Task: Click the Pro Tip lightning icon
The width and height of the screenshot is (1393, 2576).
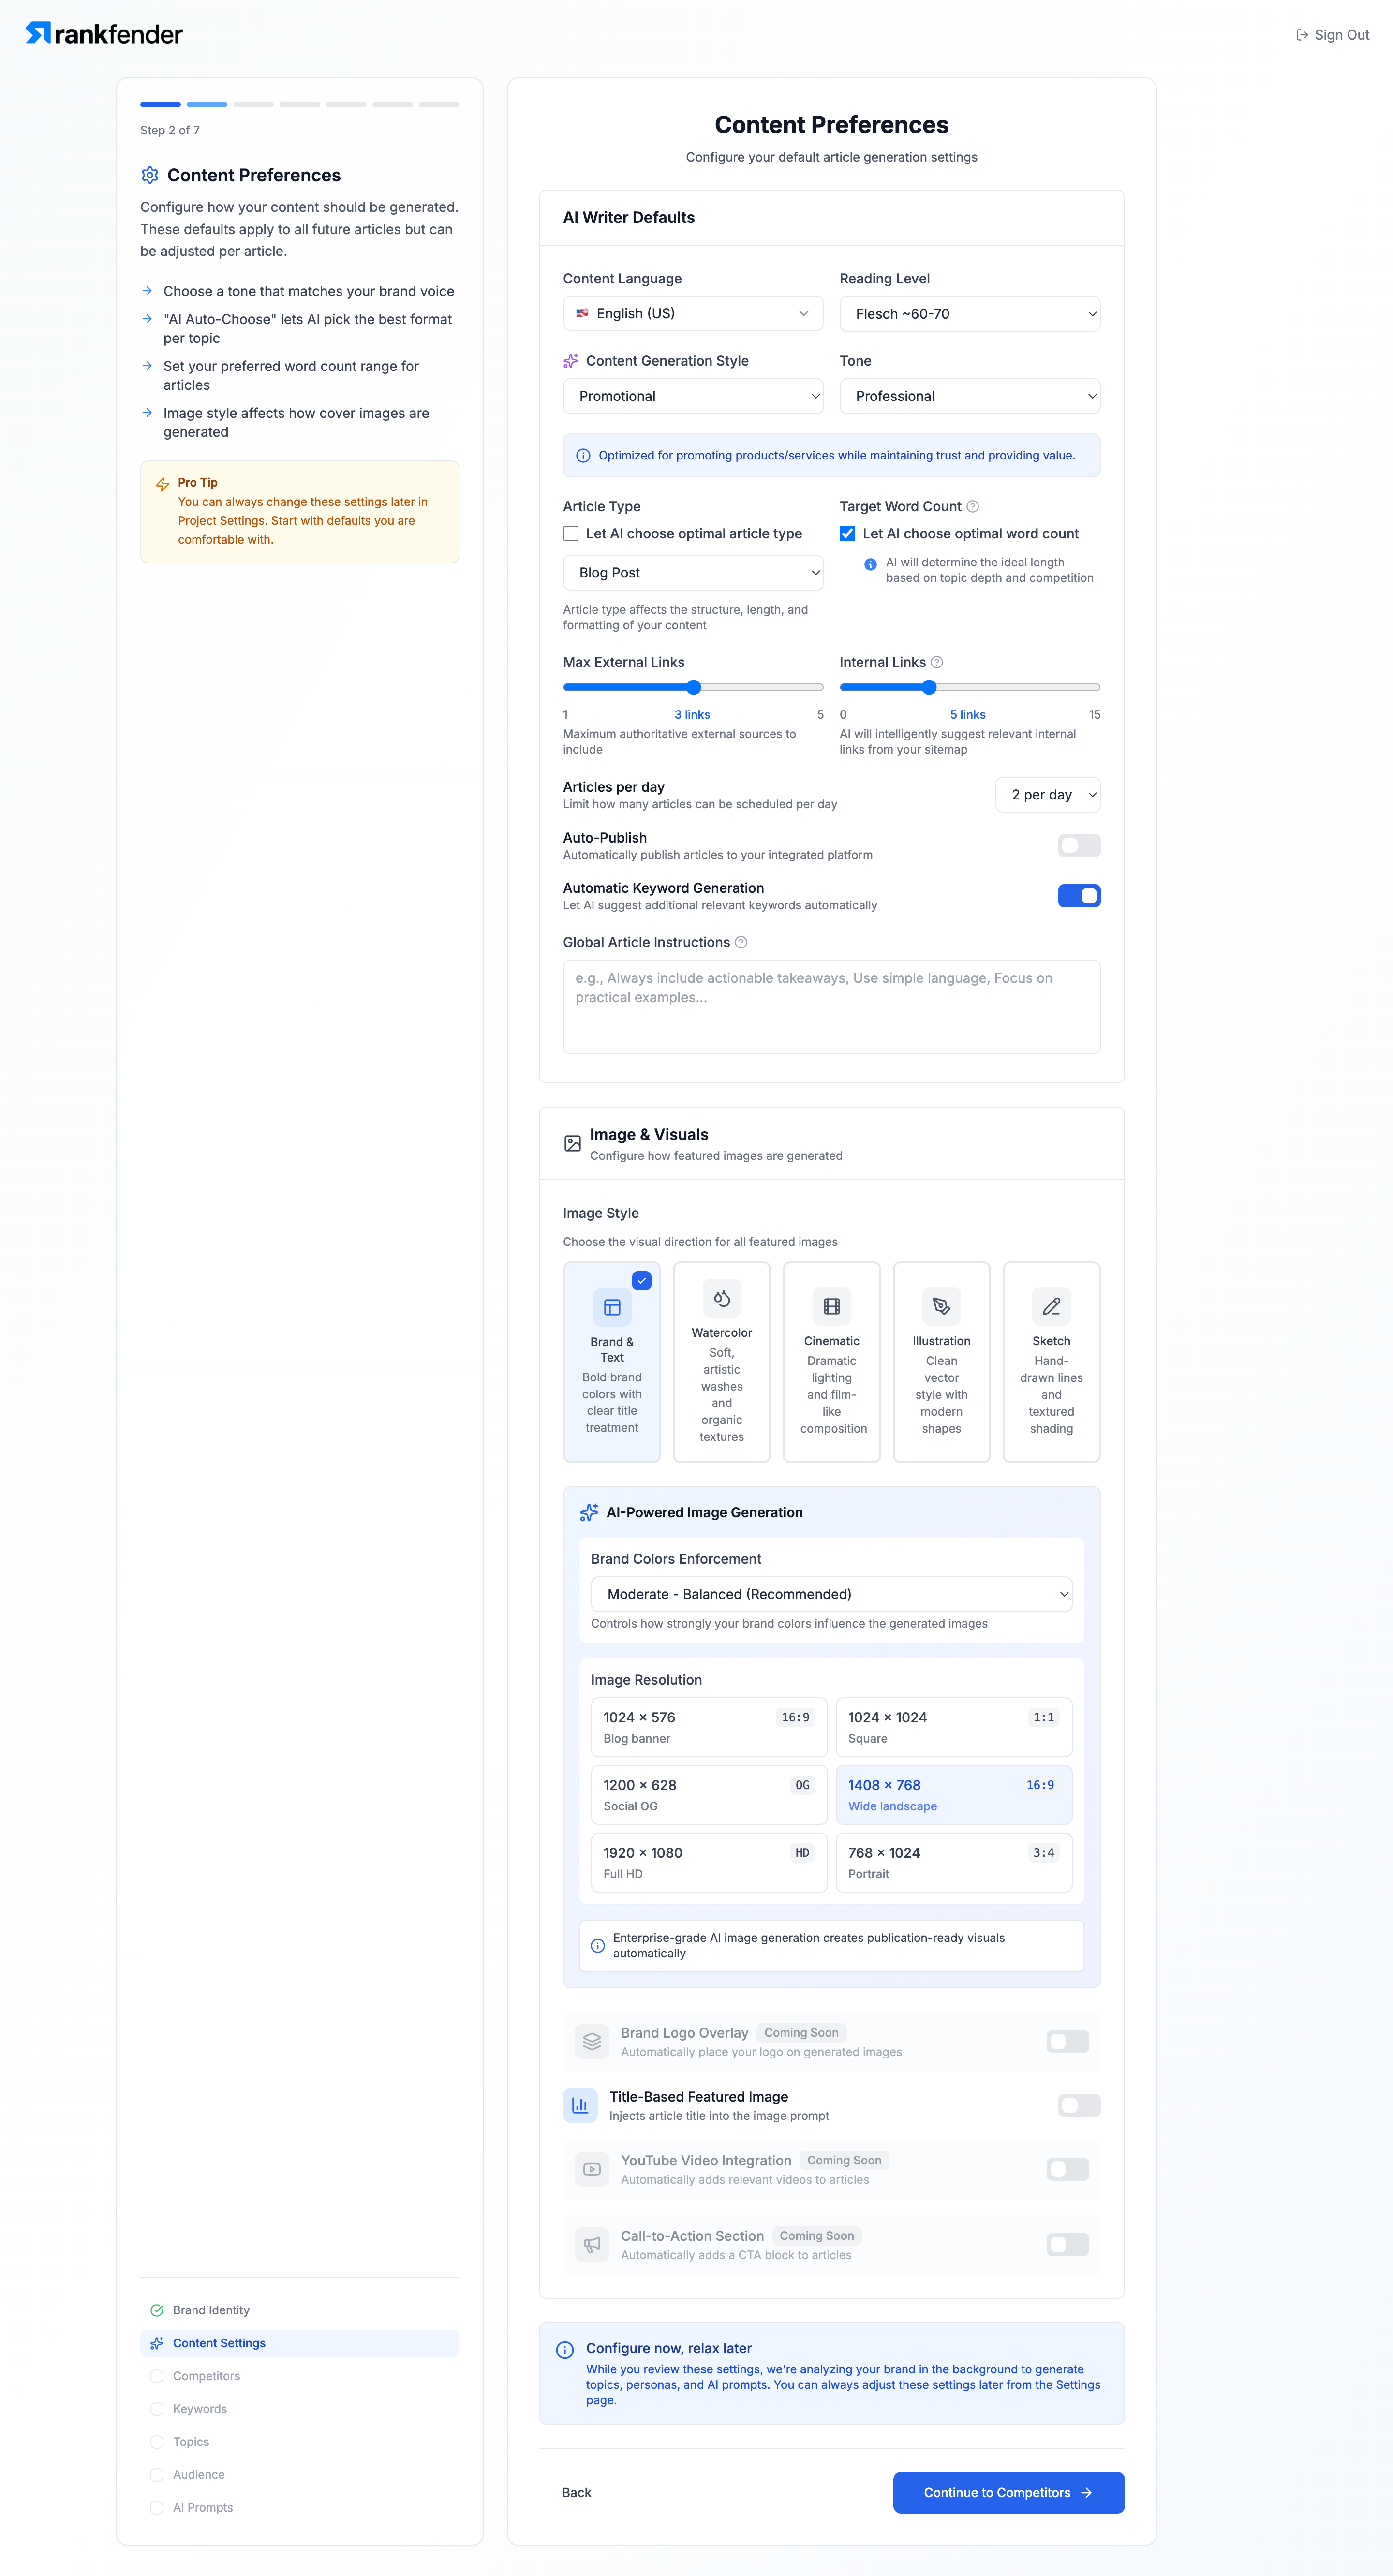Action: [x=162, y=484]
